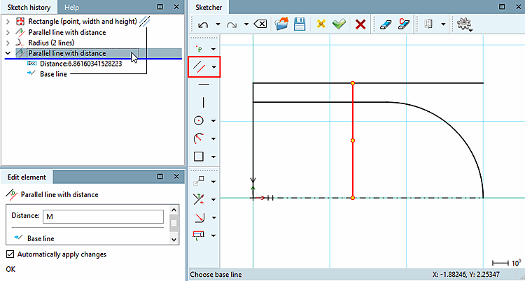
Task: Select Rectangle (point, width and height) row
Action: [x=83, y=22]
